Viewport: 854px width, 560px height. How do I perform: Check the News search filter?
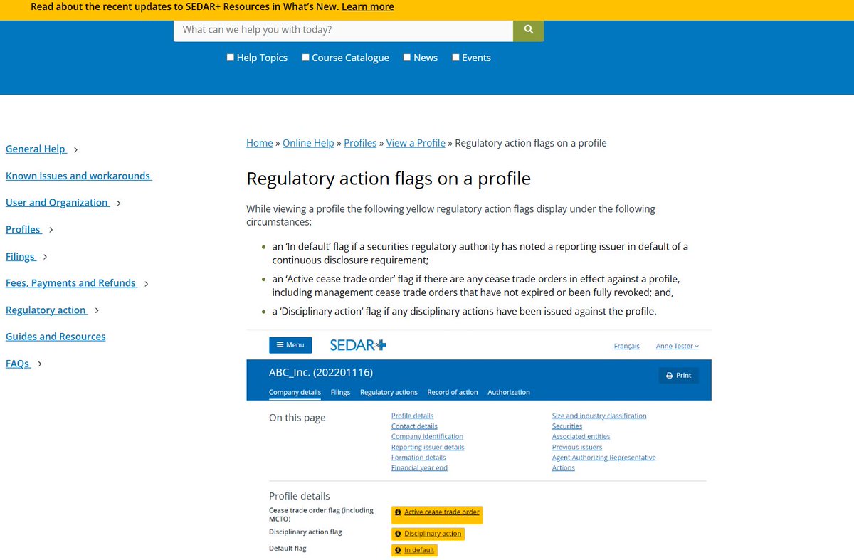(x=407, y=58)
